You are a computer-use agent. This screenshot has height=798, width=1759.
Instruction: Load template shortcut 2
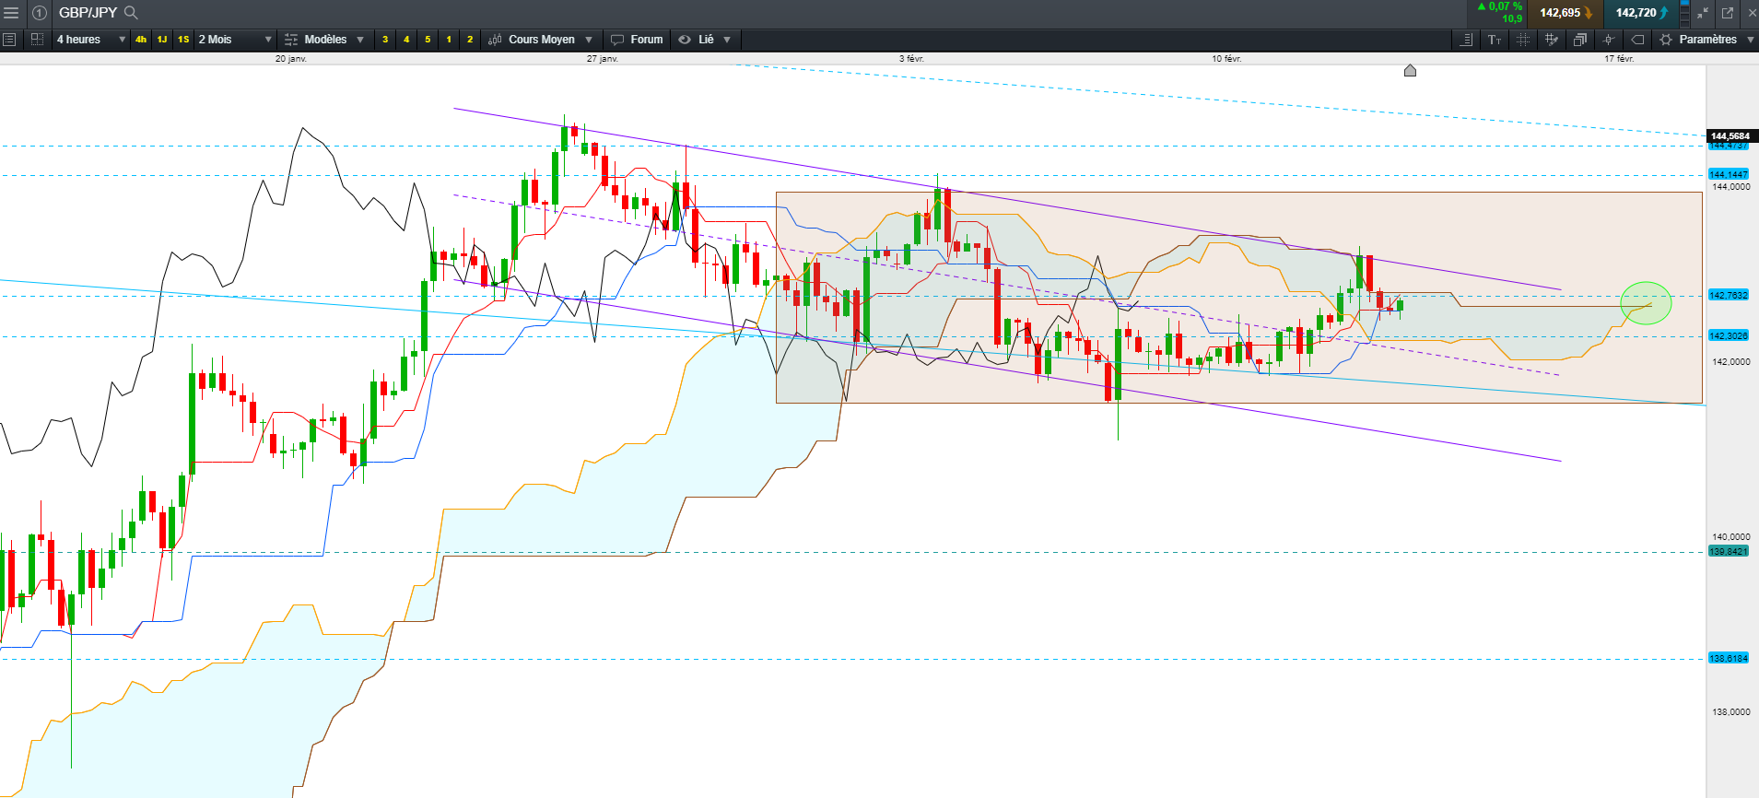point(470,40)
